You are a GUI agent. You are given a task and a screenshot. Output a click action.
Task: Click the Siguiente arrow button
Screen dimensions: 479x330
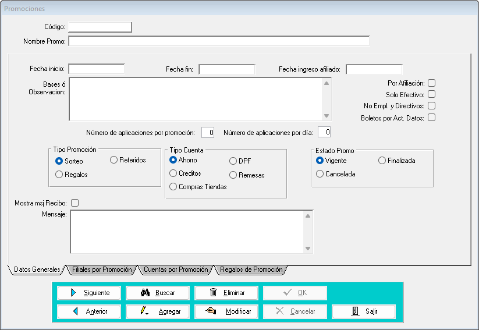[x=89, y=293]
